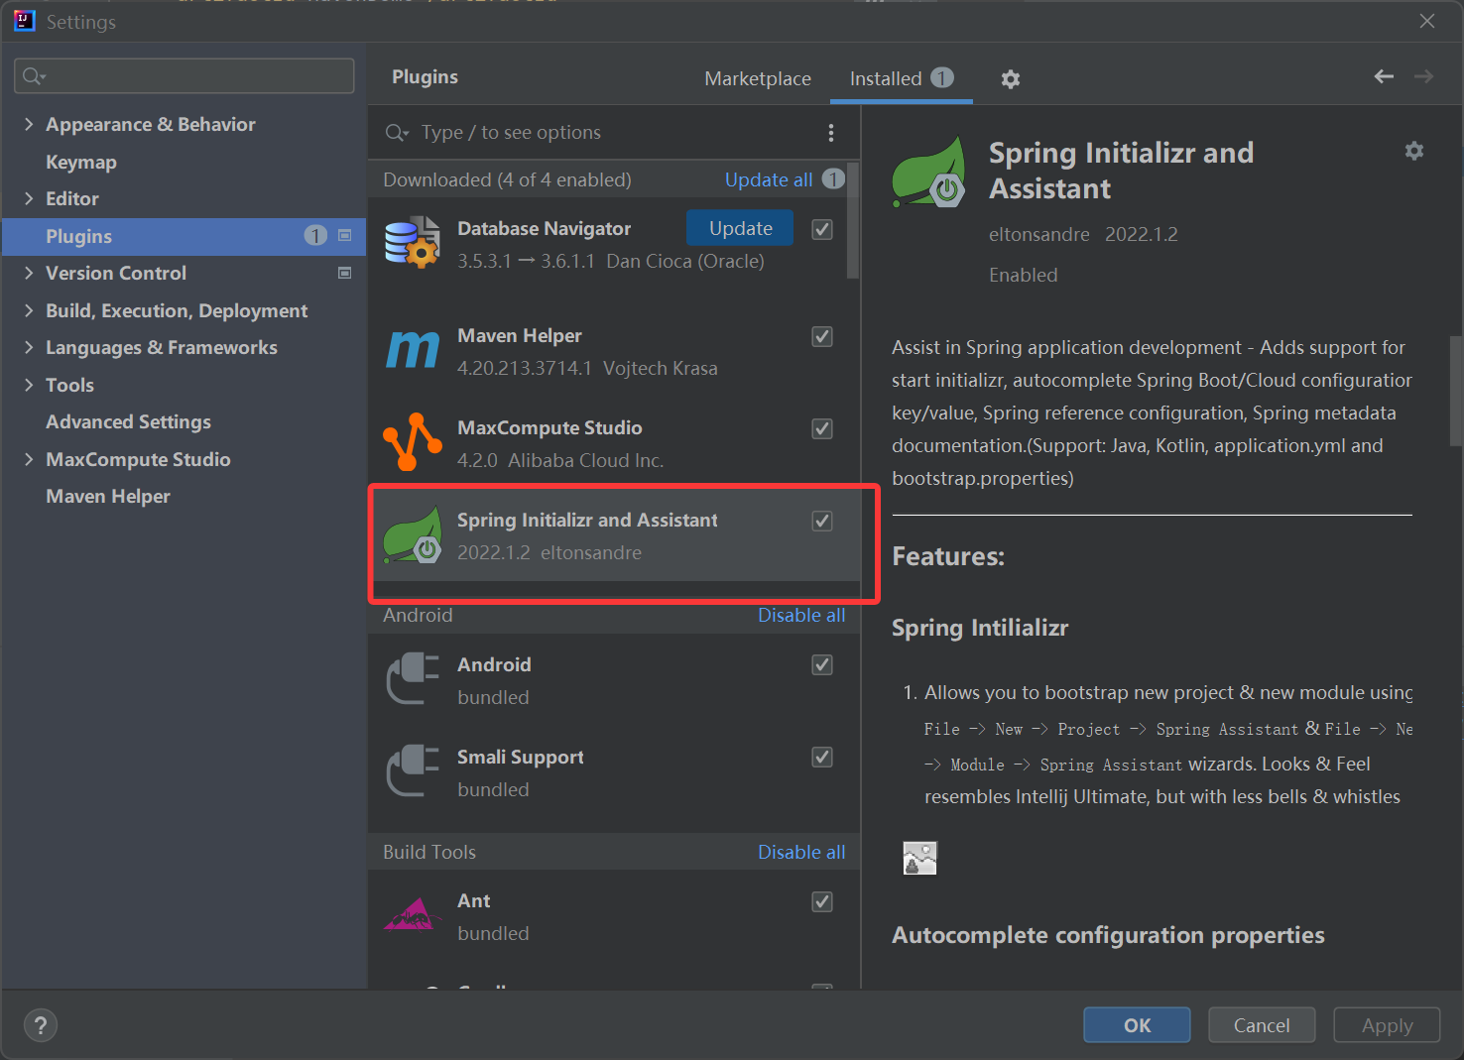This screenshot has width=1464, height=1060.
Task: Disable the Database Navigator plugin checkbox
Action: 822,229
